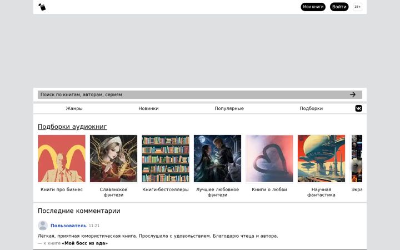Open the VK social link icon
Image resolution: width=400 pixels, height=250 pixels.
click(358, 108)
